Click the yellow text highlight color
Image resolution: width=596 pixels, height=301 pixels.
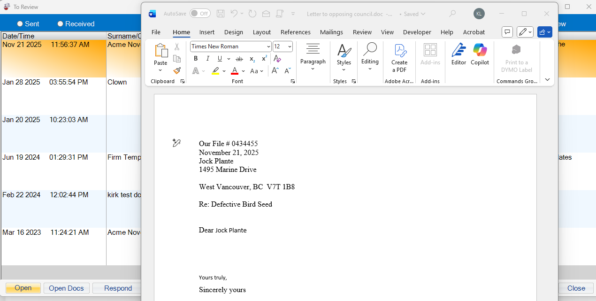[215, 71]
